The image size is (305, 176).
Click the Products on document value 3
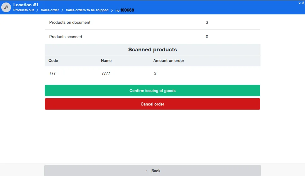point(207,22)
